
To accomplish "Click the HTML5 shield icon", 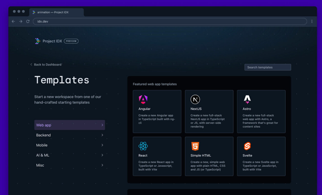I will [195, 146].
